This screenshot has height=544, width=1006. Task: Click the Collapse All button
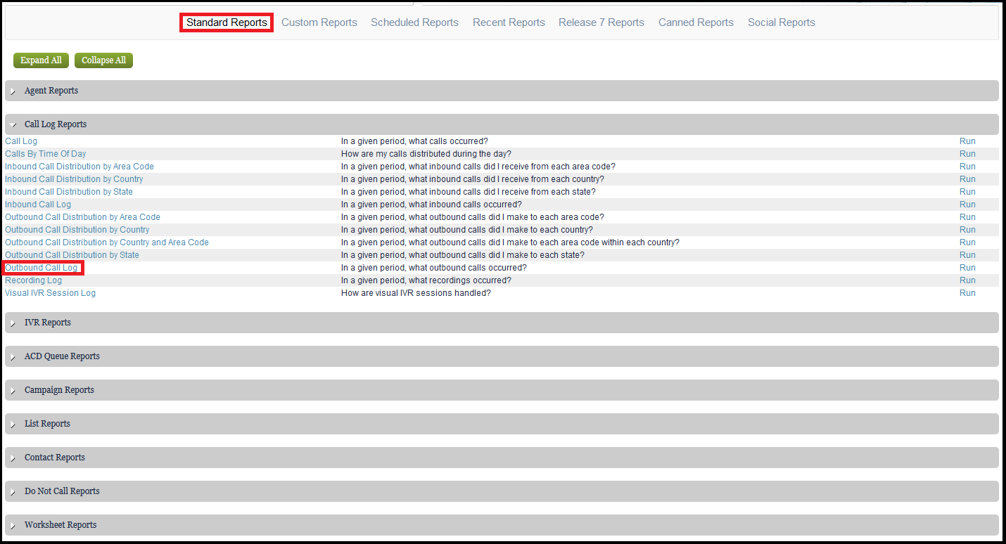(103, 60)
